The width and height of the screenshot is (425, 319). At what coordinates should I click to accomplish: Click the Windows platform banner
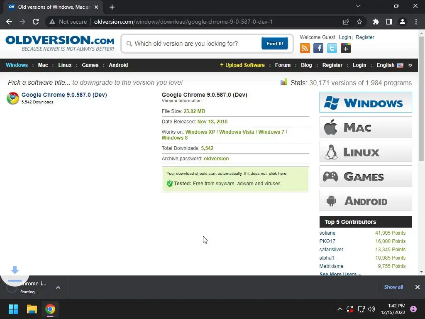pos(366,102)
